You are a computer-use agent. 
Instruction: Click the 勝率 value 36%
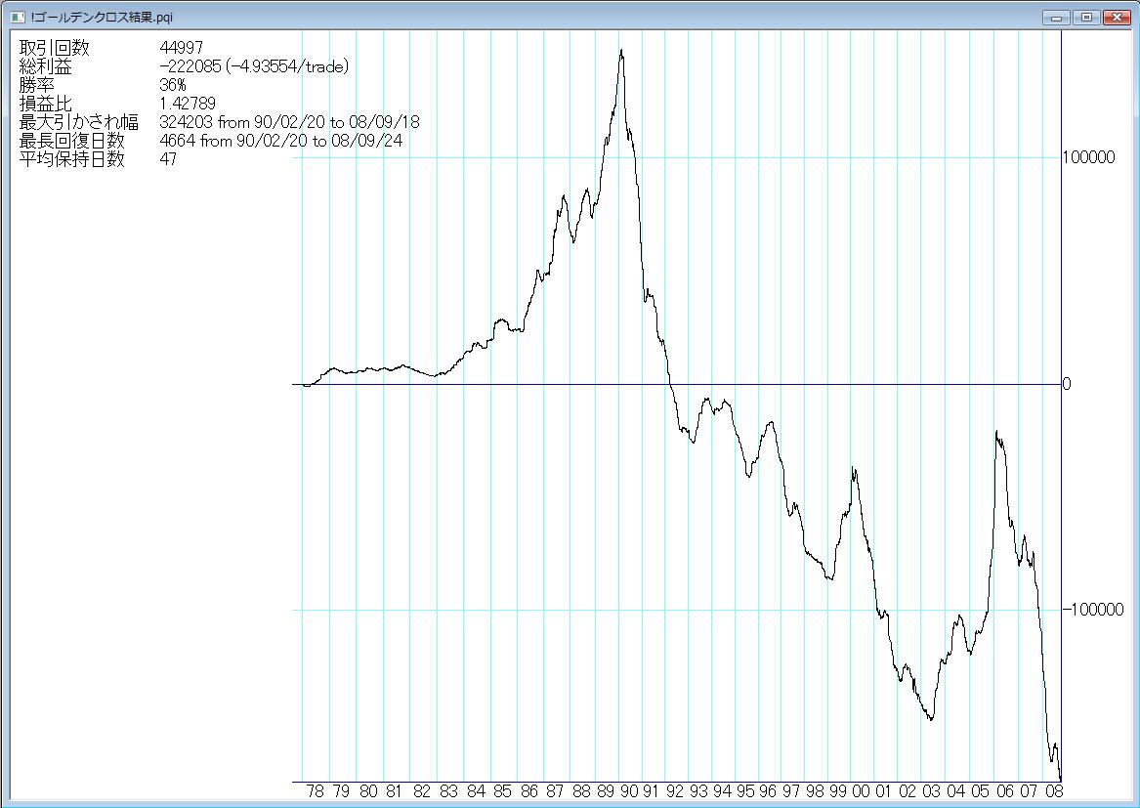point(173,85)
